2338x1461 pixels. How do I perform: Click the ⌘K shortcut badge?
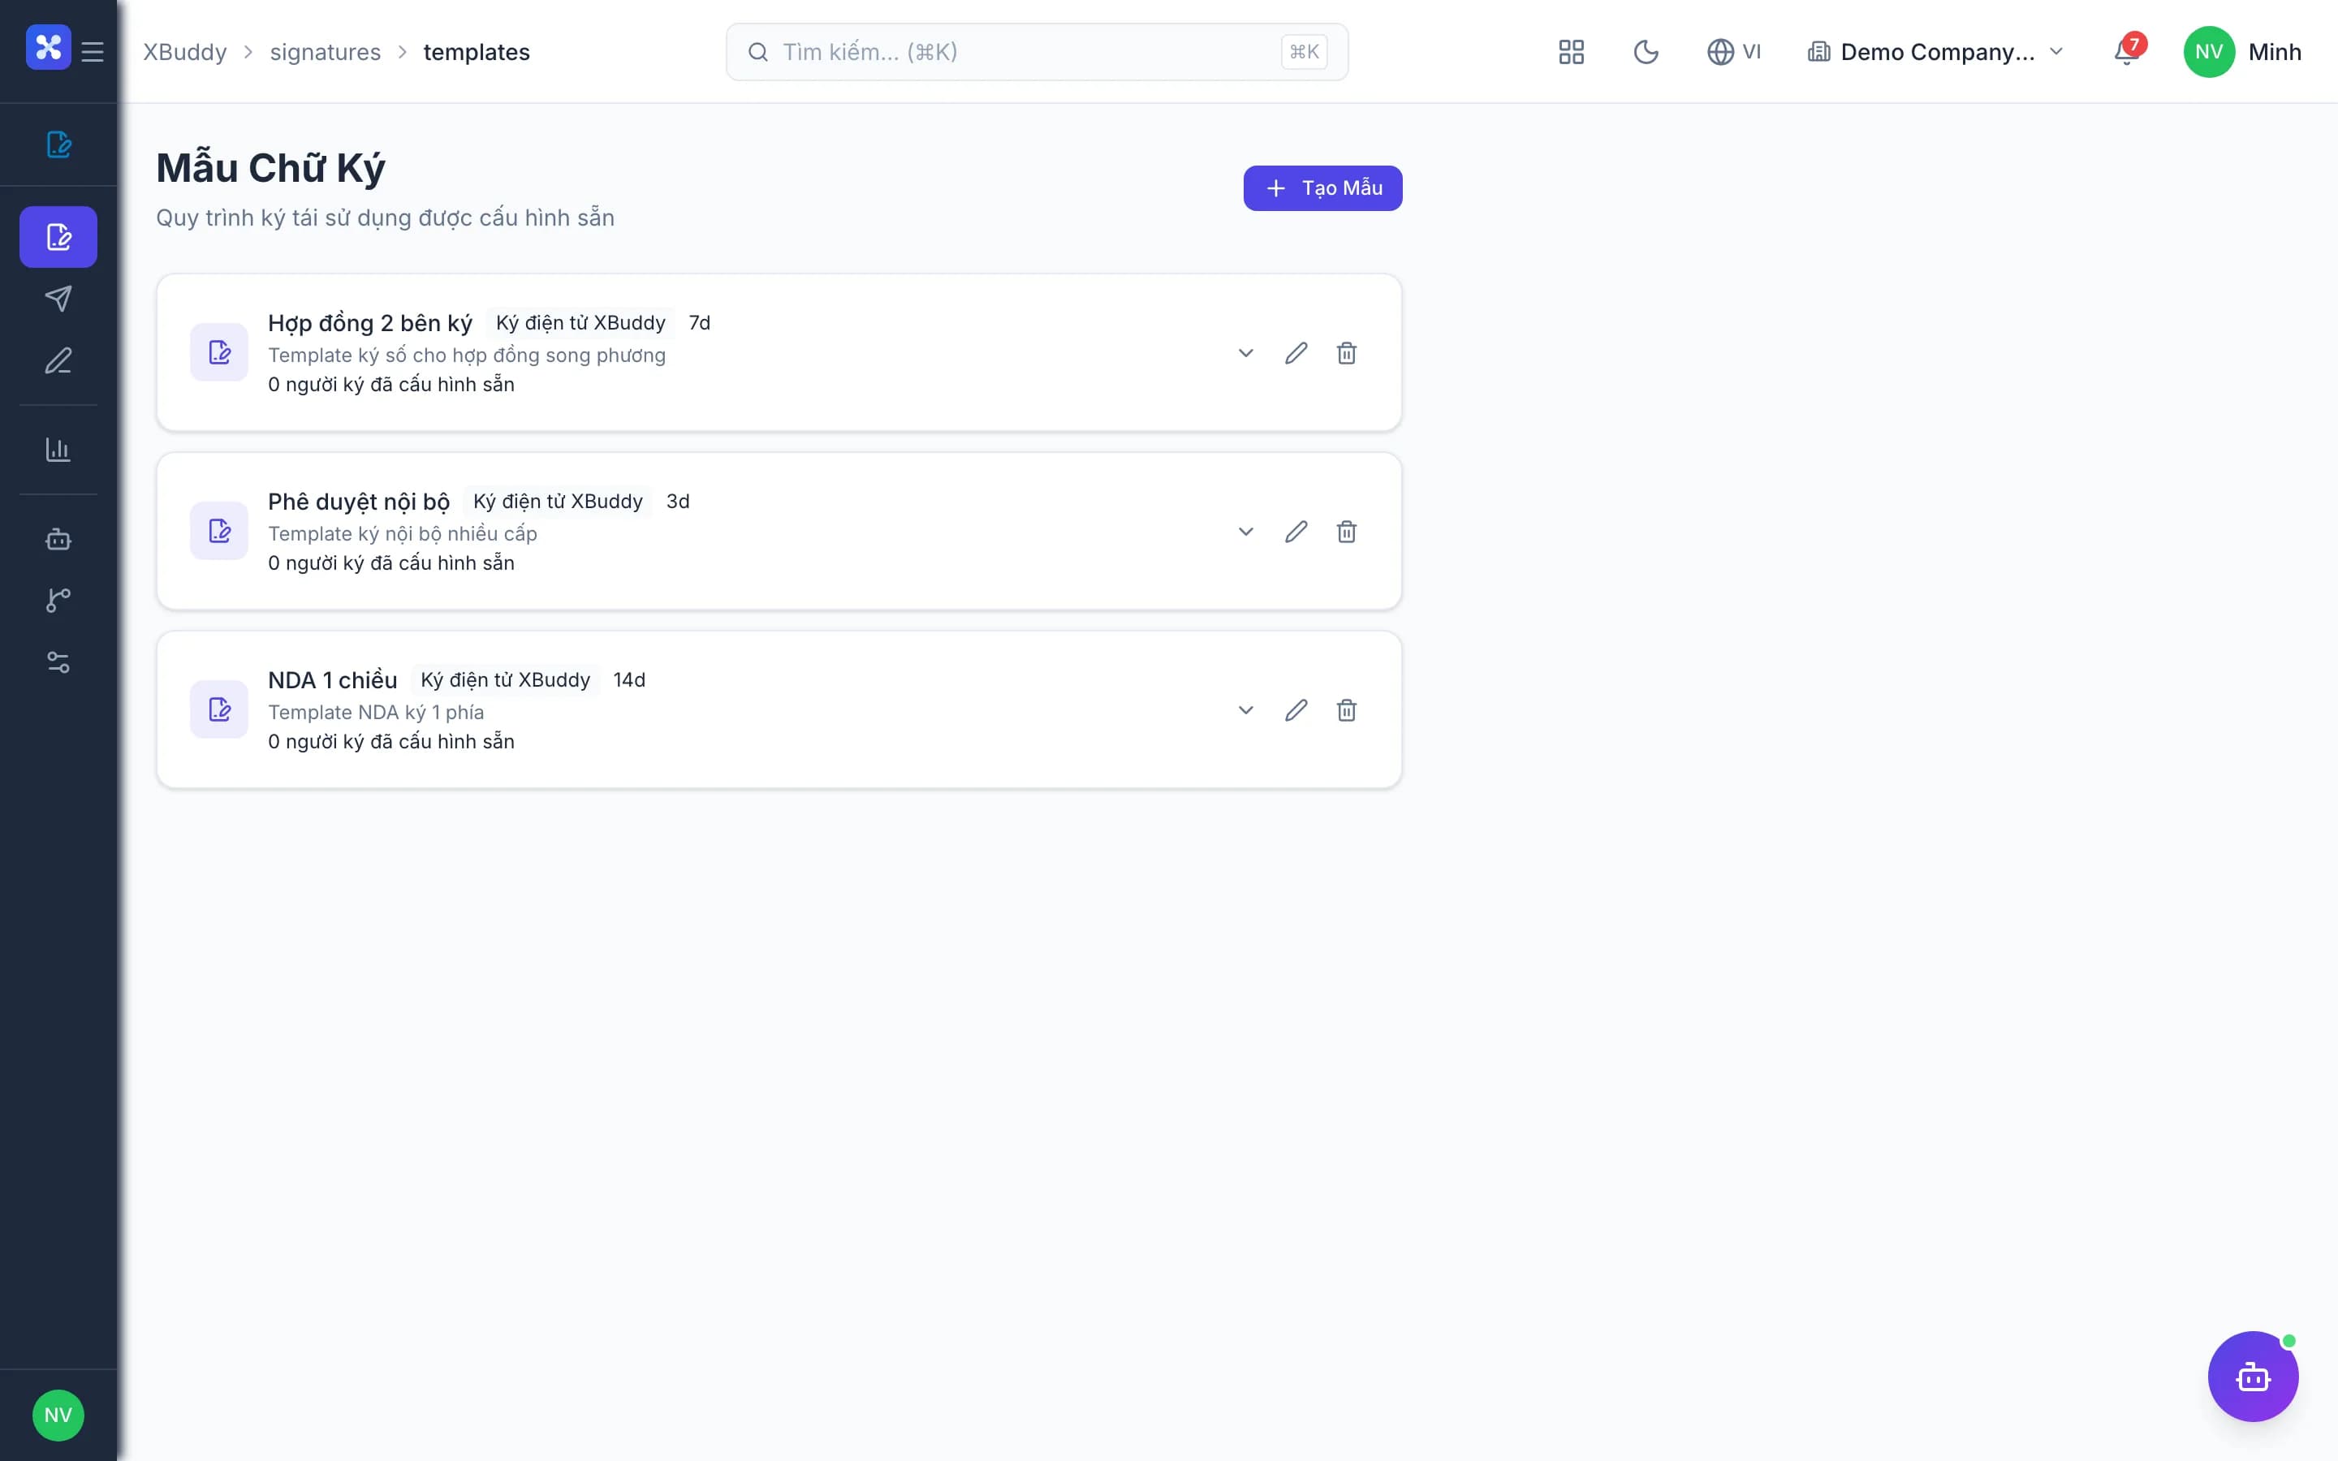coord(1305,52)
